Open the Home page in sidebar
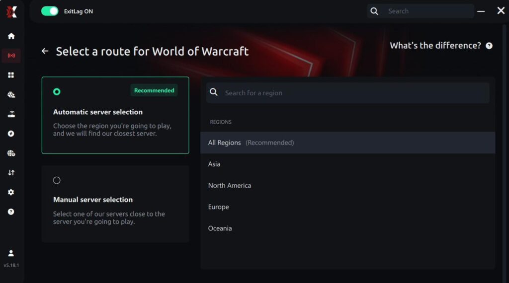 (11, 36)
